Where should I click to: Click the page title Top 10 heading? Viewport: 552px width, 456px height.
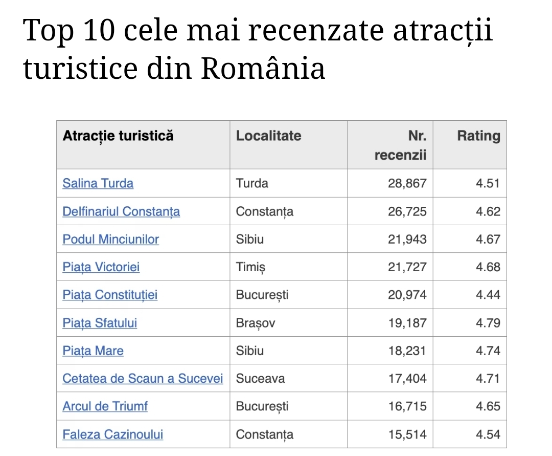[258, 49]
